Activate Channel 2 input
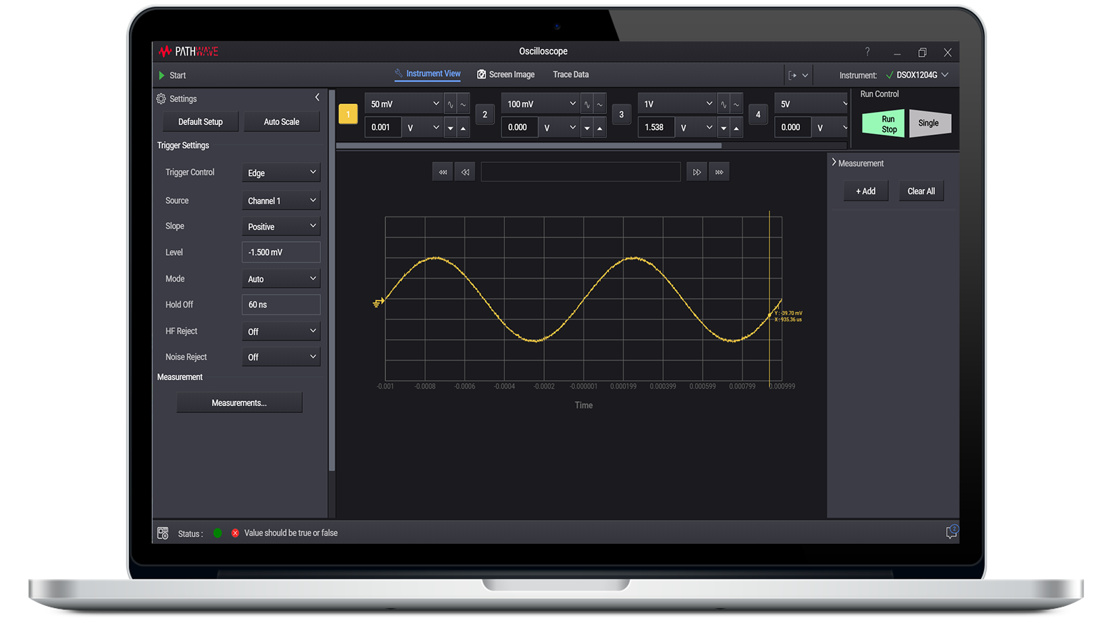 (485, 114)
